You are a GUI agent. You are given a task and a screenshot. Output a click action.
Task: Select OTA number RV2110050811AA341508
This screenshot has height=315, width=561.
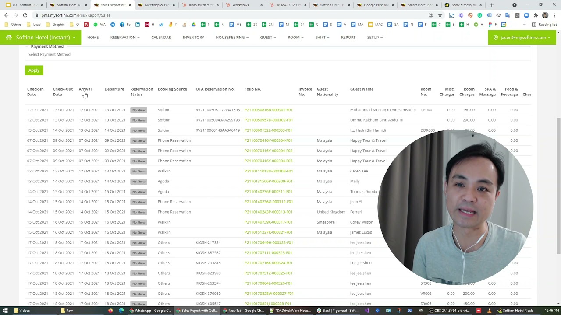tap(218, 110)
